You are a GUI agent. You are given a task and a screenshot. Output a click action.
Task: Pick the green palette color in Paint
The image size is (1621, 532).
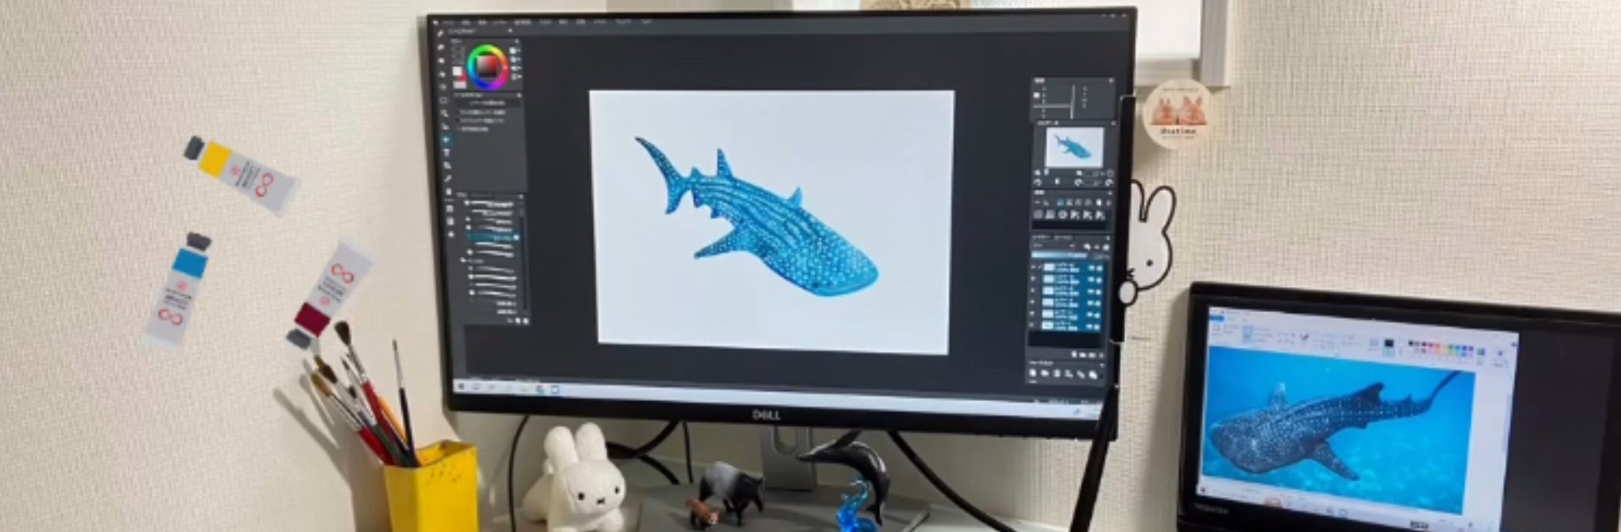1451,347
